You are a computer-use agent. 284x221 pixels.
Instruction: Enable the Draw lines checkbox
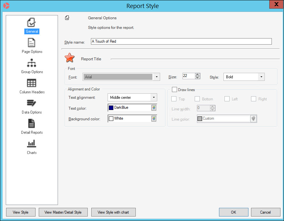tap(174, 89)
